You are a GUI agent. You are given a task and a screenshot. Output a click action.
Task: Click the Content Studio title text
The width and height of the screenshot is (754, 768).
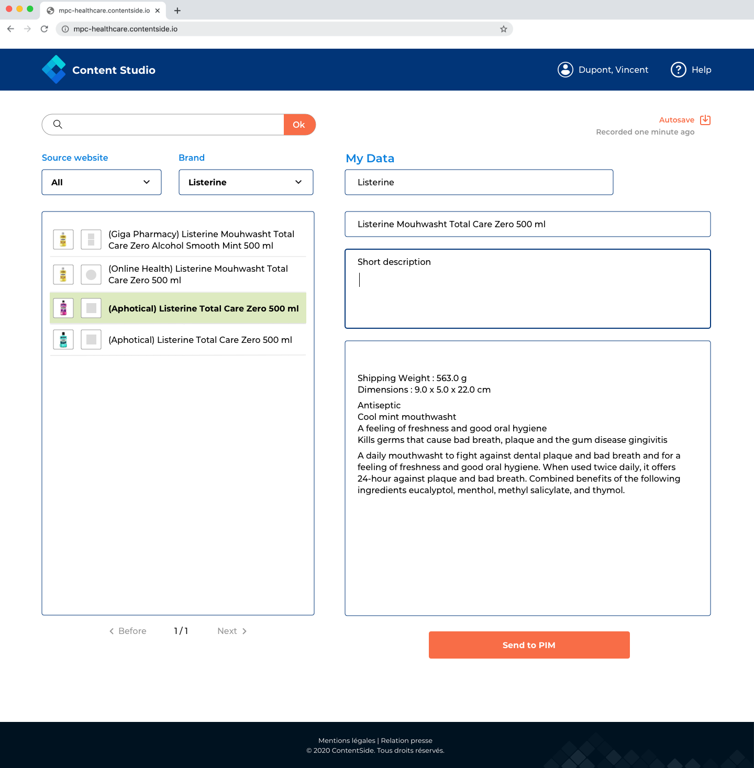click(114, 70)
